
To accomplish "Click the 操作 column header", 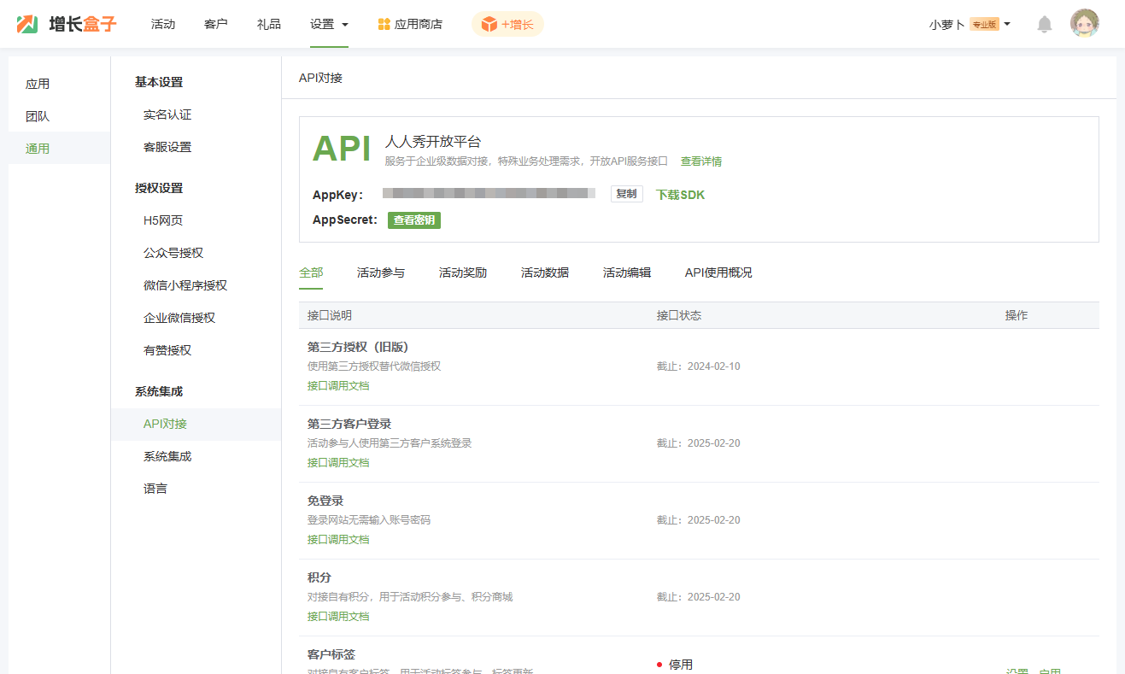I will click(x=1017, y=315).
